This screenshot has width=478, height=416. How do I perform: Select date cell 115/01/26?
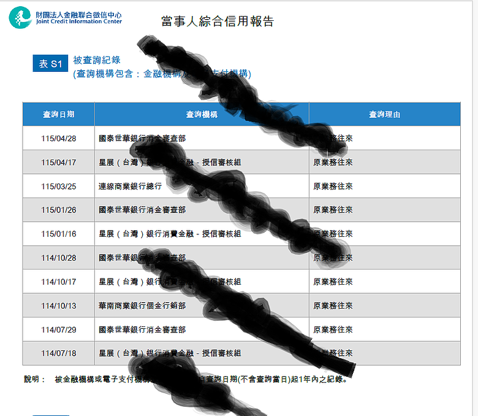59,210
